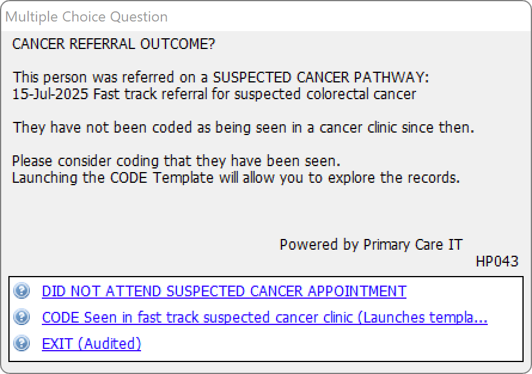
Task: Click the CANCER REFERRAL OUTCOME? heading
Action: click(x=114, y=44)
